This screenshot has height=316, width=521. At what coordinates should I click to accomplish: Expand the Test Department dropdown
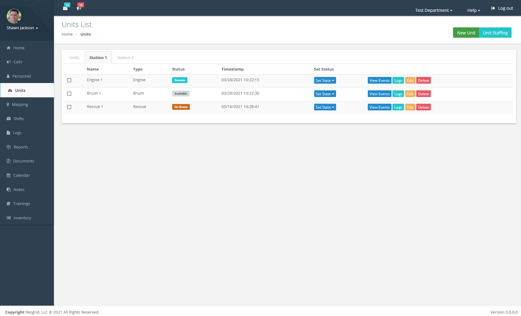point(433,10)
